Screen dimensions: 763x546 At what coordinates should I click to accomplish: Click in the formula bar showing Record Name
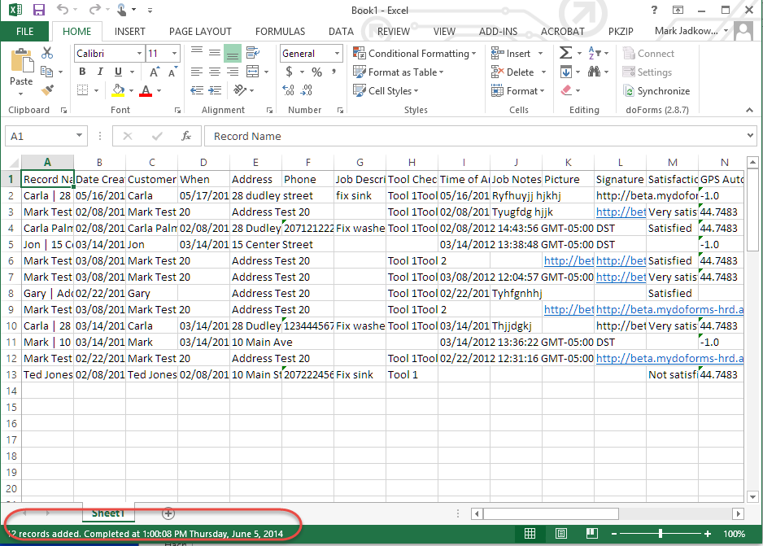tap(479, 136)
